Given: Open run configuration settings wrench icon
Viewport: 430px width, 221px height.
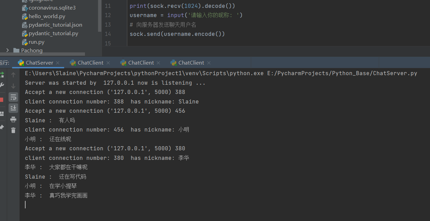Looking at the screenshot, I should point(2,85).
